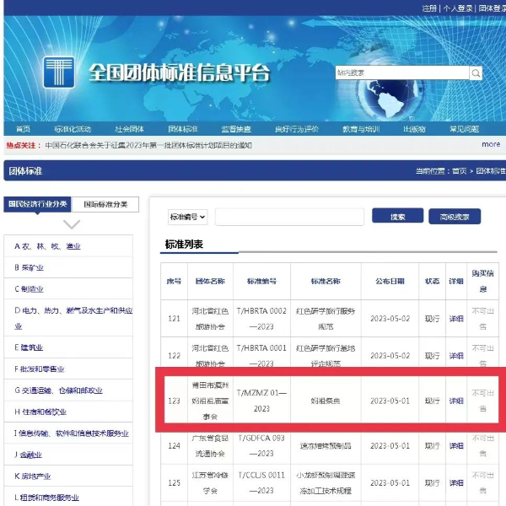The height and width of the screenshot is (506, 506).
Task: Select category B 采矿业
Action: coord(29,267)
